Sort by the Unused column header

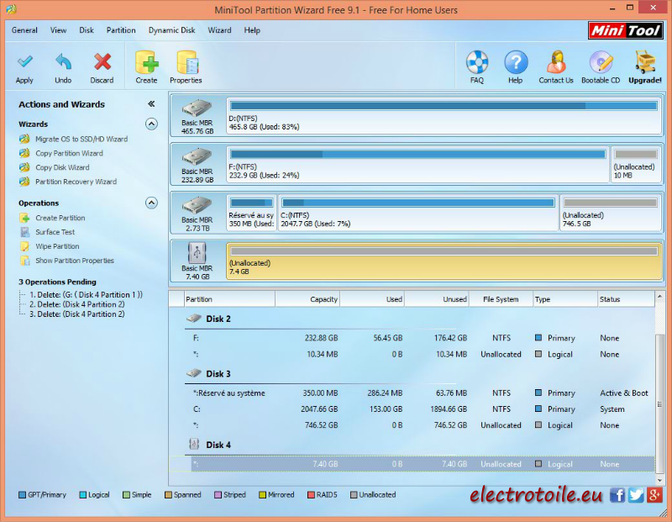(437, 299)
